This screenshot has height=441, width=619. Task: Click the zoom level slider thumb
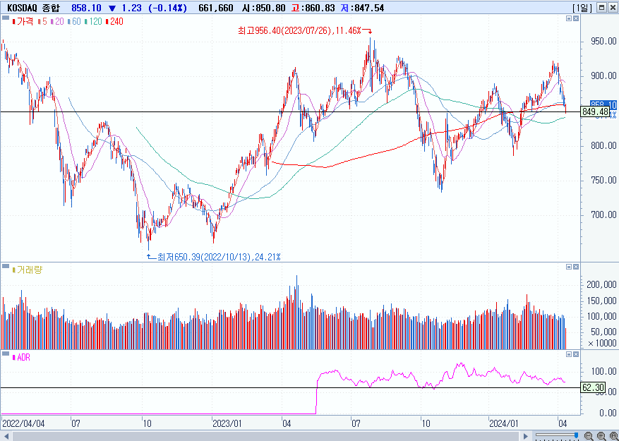click(577, 435)
